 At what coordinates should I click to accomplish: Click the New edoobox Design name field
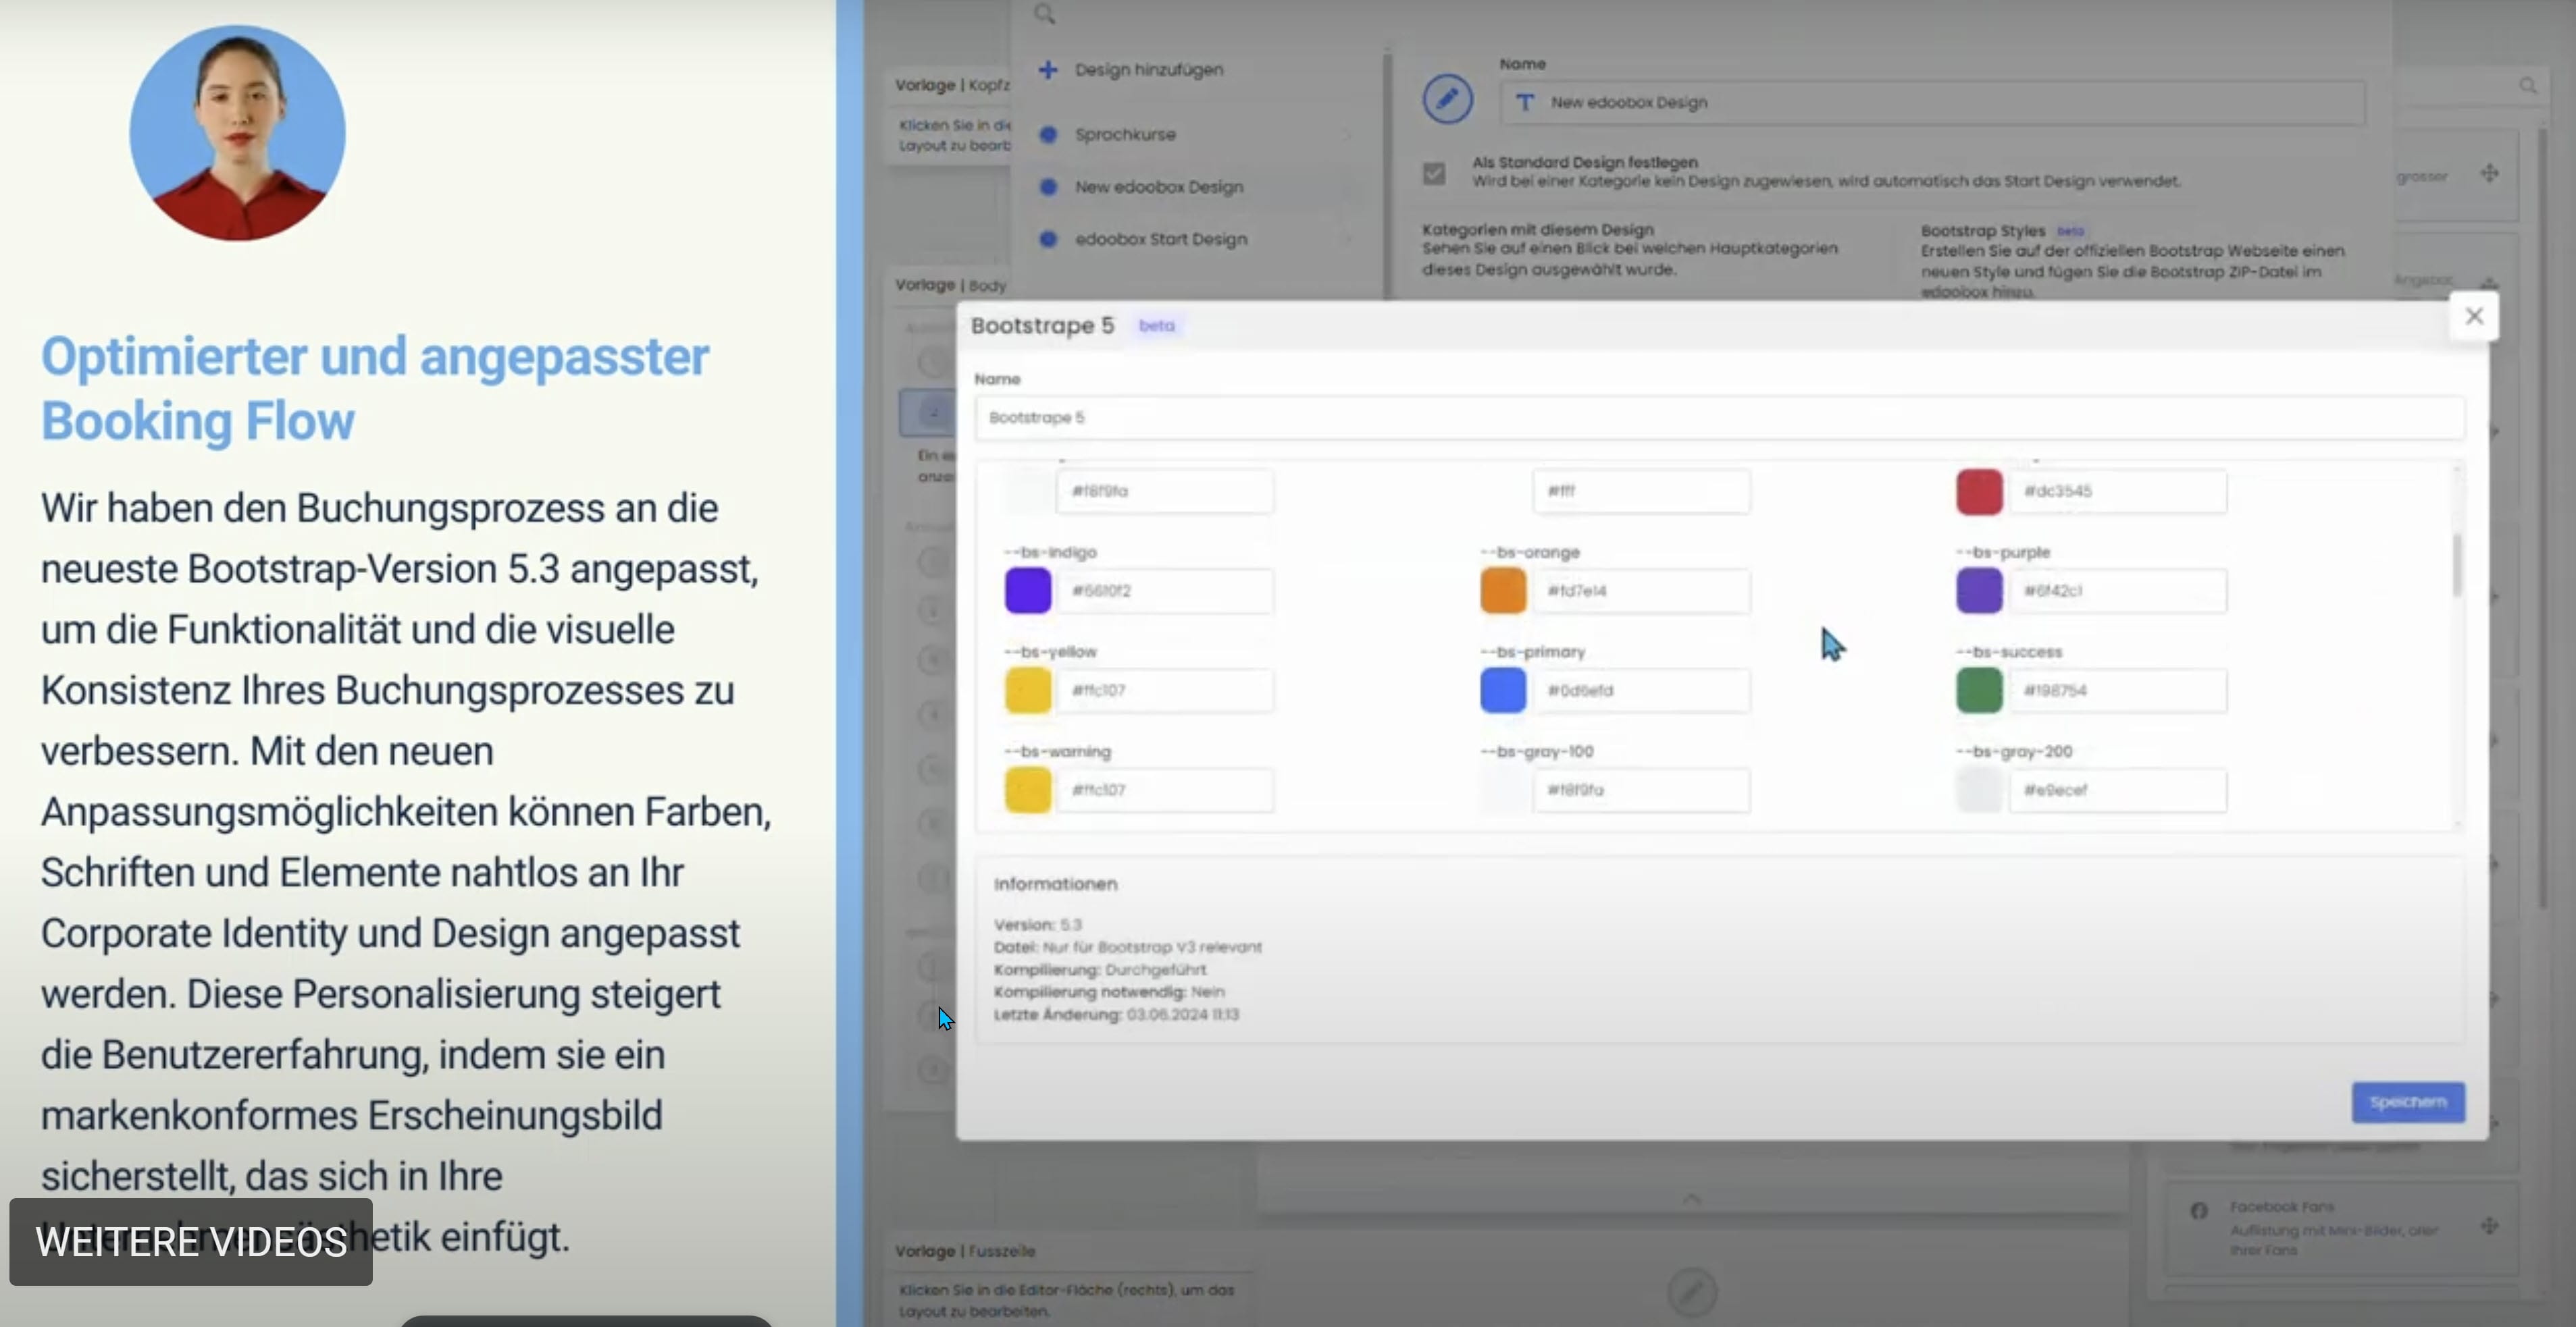click(x=1932, y=102)
